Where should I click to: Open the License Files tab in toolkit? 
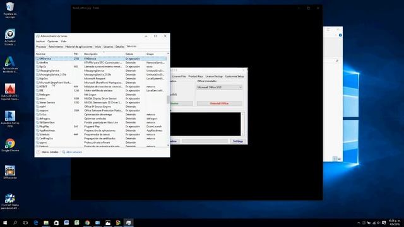pos(179,76)
